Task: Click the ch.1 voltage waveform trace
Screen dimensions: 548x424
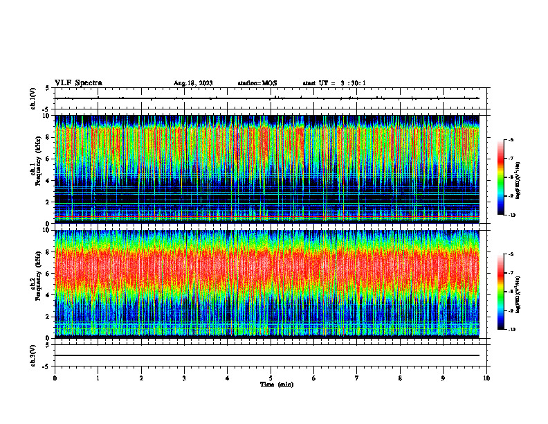Action: 267,98
